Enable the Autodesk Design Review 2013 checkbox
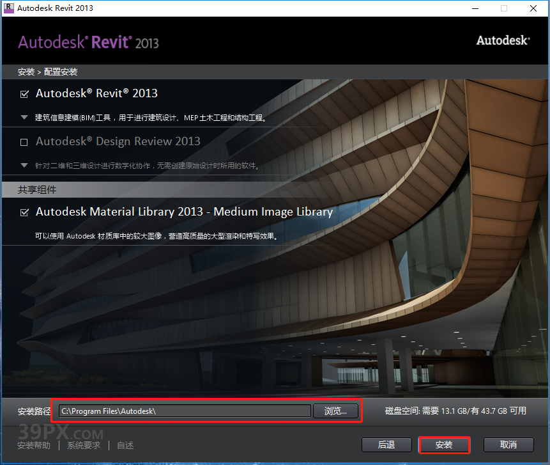This screenshot has height=465, width=550. click(x=24, y=142)
